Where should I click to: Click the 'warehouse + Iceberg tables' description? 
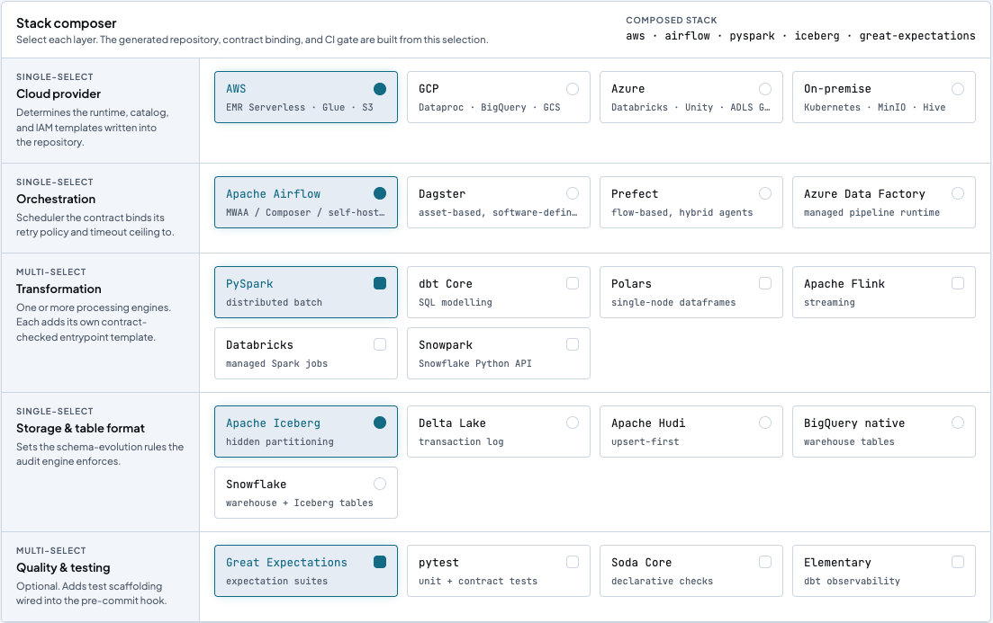(x=300, y=503)
